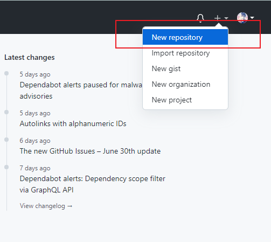Open Dependabot alerts paused for malware advisories
This screenshot has width=271, height=242.
tap(81, 91)
